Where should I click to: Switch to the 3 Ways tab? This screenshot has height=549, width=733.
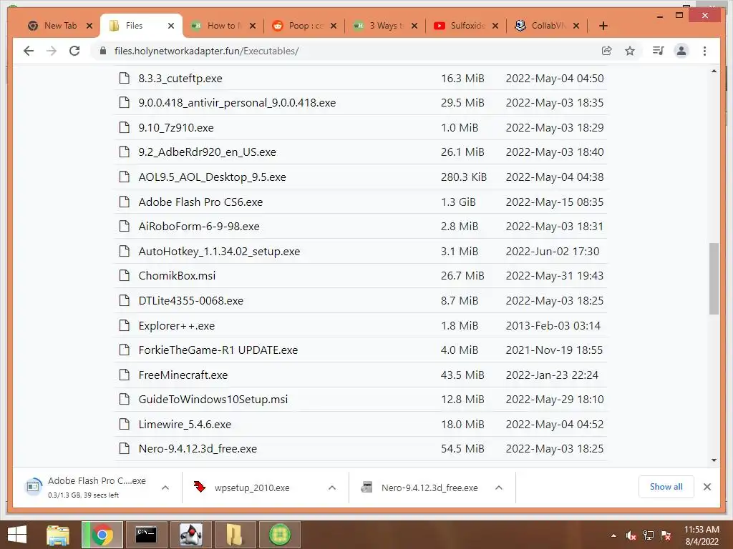pyautogui.click(x=379, y=26)
